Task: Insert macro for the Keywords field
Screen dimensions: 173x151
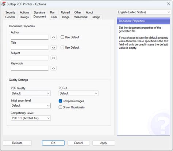Action: pyautogui.click(x=54, y=68)
